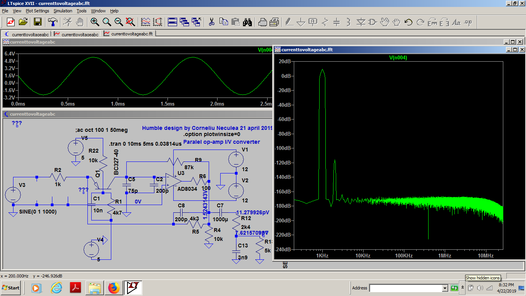Click the Windows Start button

point(11,288)
